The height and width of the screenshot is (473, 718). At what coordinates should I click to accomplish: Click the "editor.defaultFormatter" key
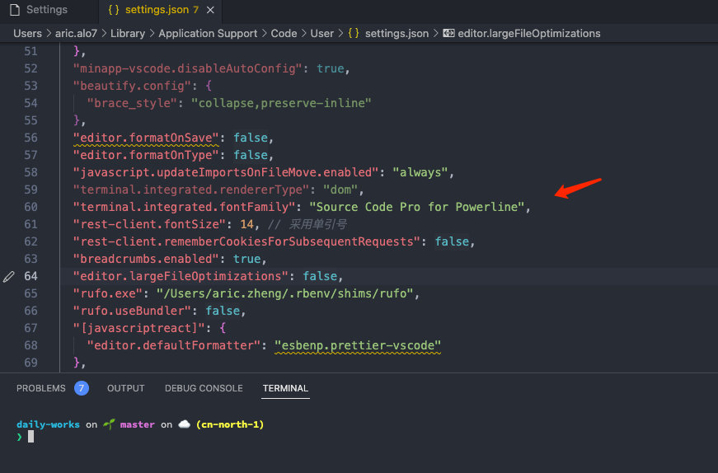(x=174, y=345)
